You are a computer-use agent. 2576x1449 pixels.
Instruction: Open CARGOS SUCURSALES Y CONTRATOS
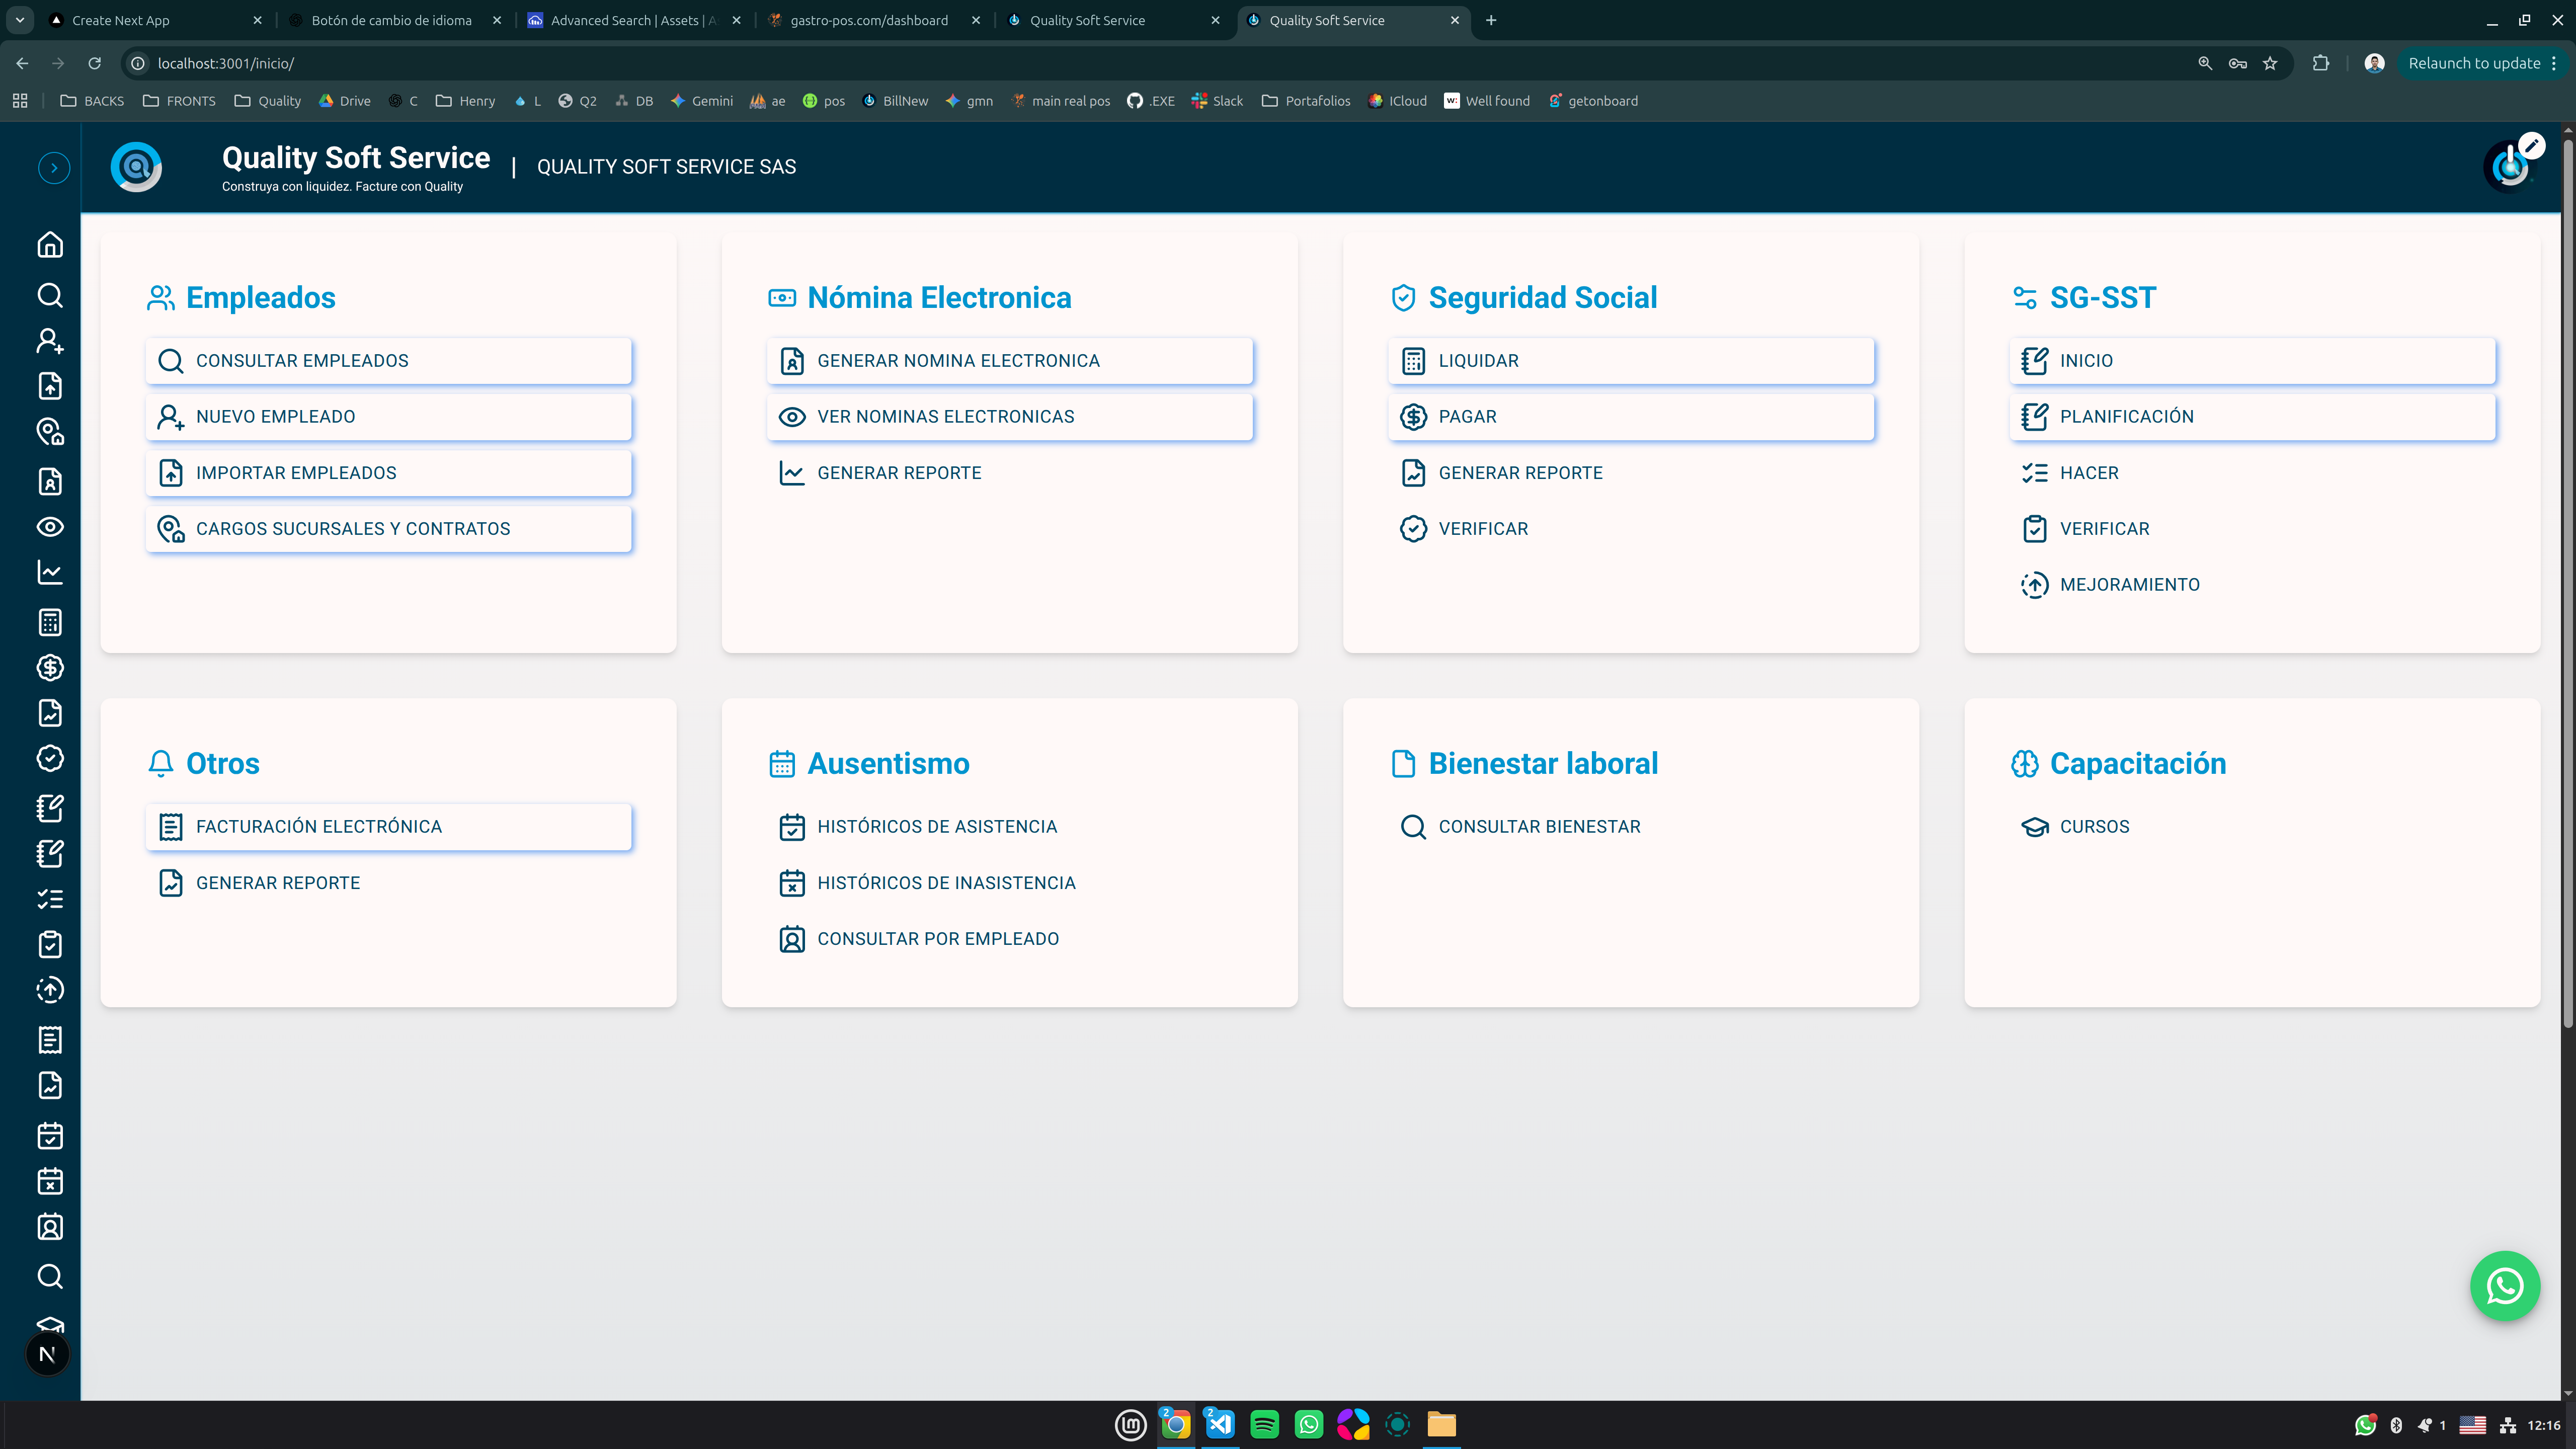coord(389,529)
